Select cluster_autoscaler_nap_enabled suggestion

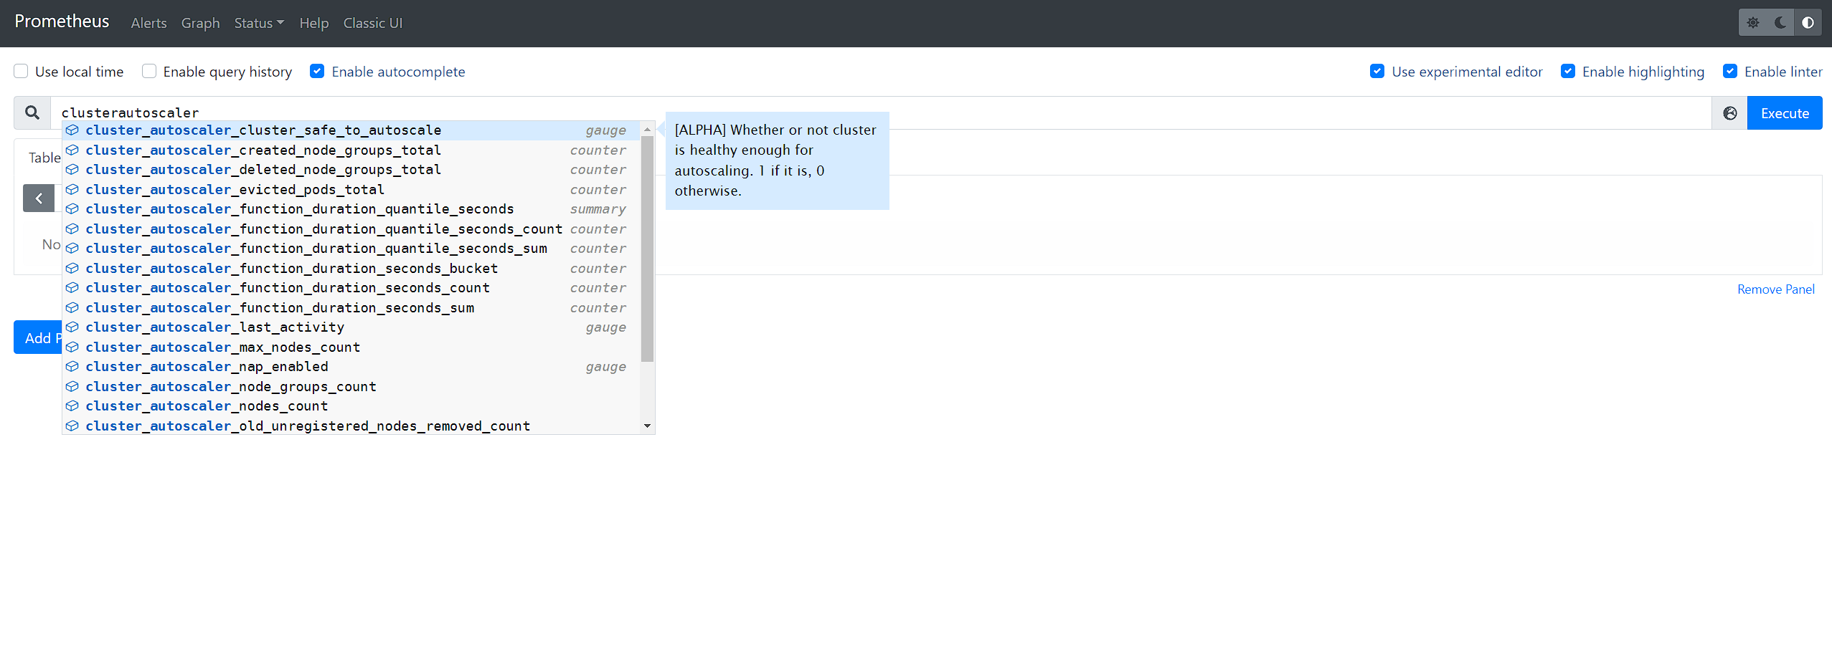(x=350, y=367)
